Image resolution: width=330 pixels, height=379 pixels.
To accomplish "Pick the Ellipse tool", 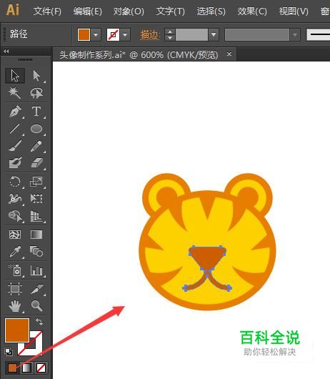I will click(x=36, y=129).
